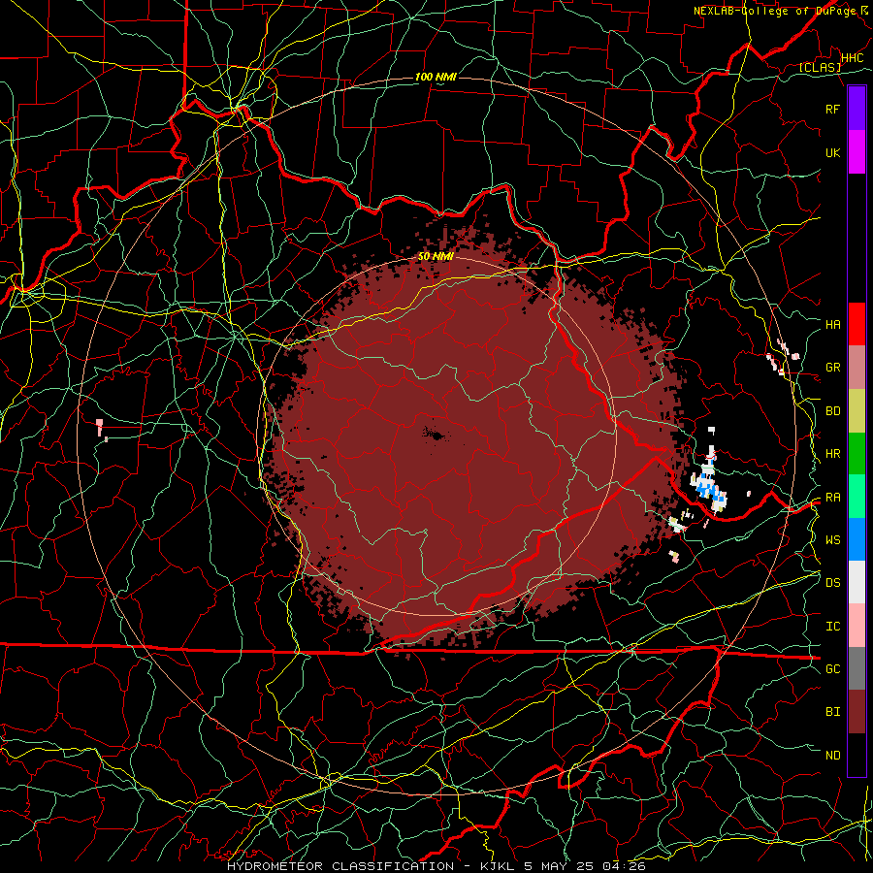
Task: Click the BD yellow legend swatch
Action: click(x=857, y=410)
